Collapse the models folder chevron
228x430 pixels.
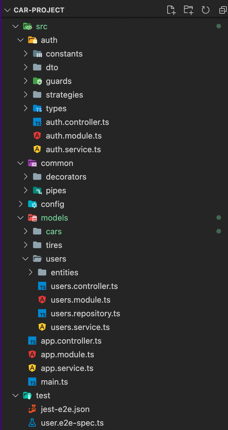tap(20, 218)
